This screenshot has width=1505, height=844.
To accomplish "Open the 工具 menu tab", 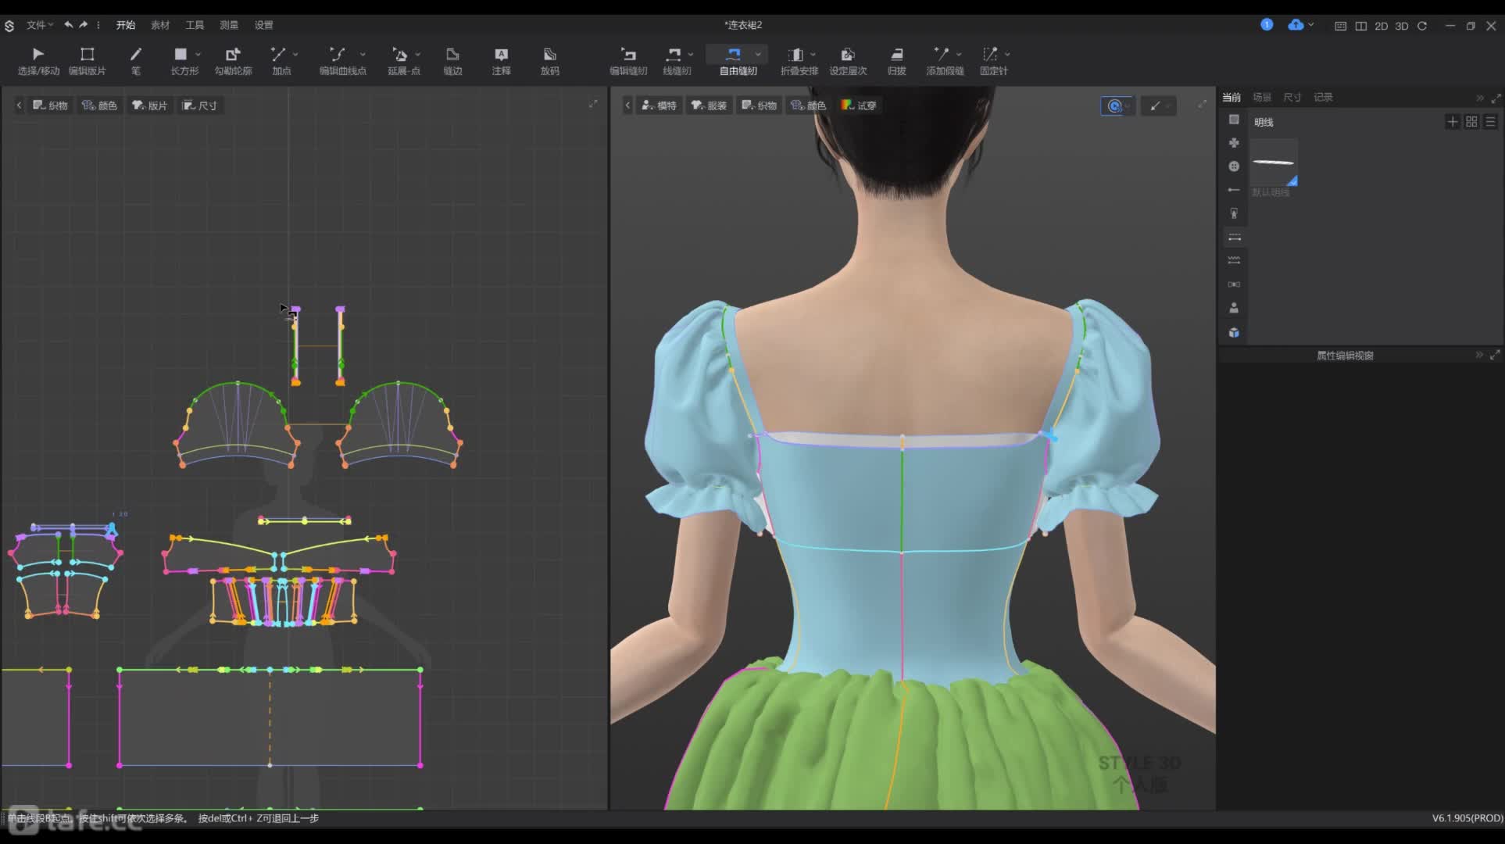I will point(195,25).
